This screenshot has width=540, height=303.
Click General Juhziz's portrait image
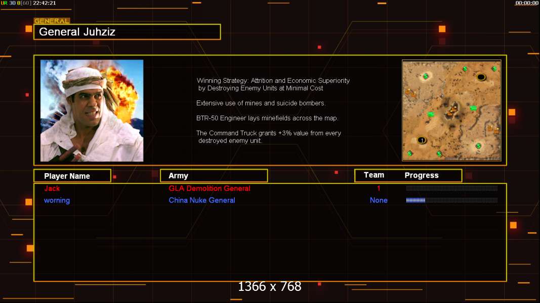[92, 111]
